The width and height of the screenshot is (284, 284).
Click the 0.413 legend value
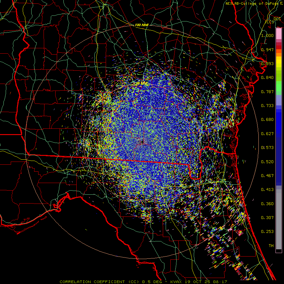(x=267, y=190)
